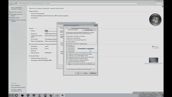Click the effects list scroll-right arrow
Image resolution: width=172 pixels, height=97 pixels.
click(x=94, y=69)
